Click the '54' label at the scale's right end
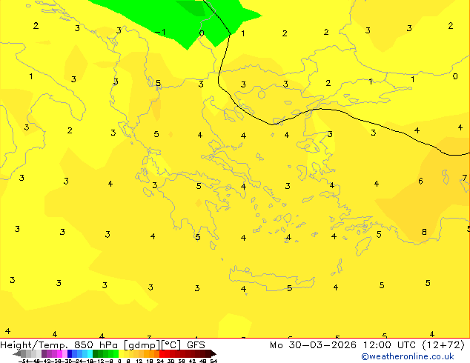Image resolution: width=470 pixels, height=363 pixels. coord(214,361)
